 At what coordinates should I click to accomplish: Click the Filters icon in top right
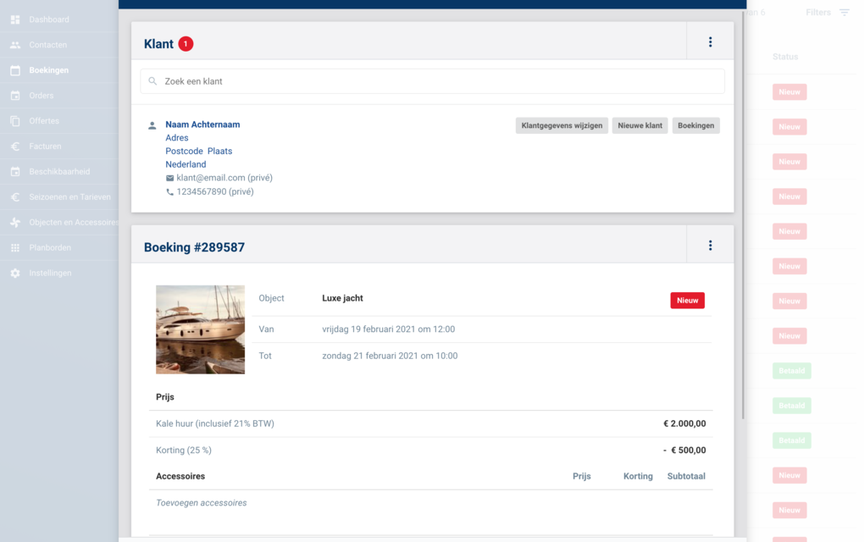(x=844, y=13)
